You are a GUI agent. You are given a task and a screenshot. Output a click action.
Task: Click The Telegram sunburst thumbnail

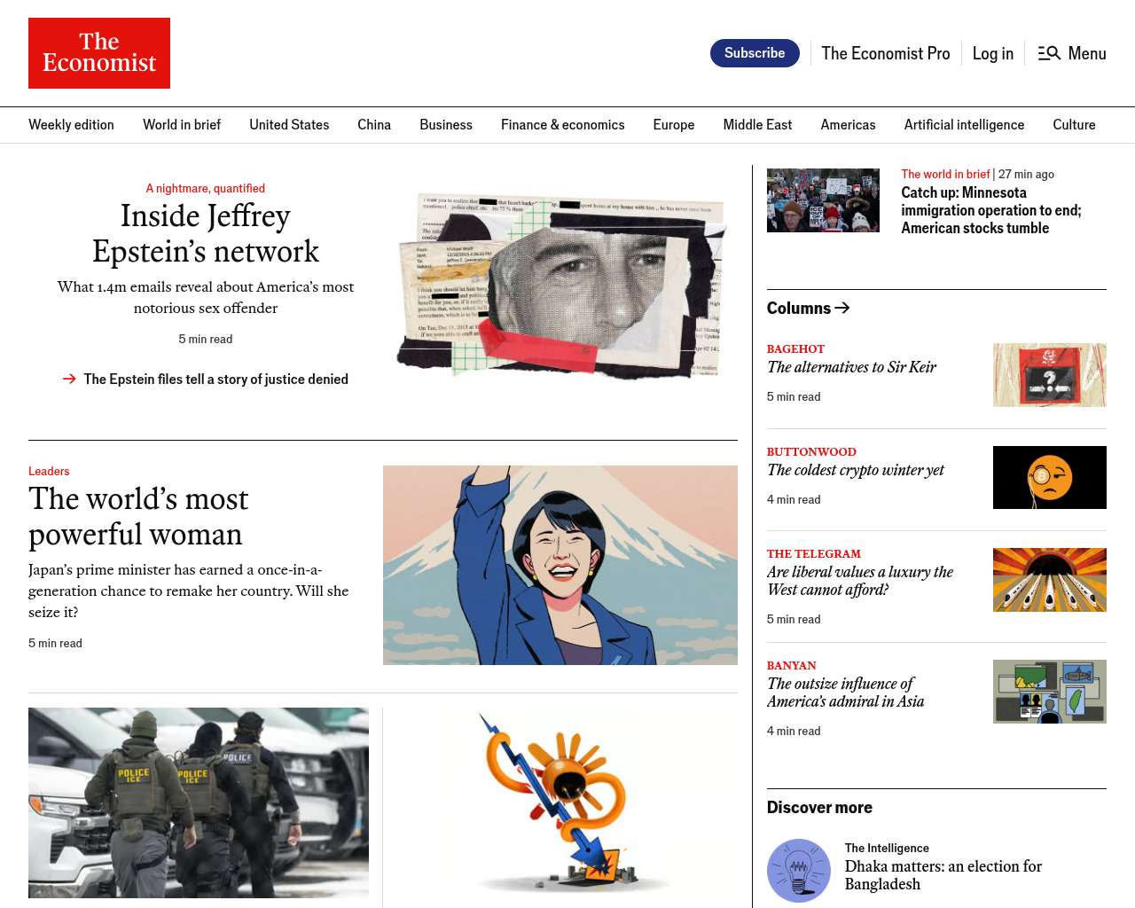coord(1050,580)
